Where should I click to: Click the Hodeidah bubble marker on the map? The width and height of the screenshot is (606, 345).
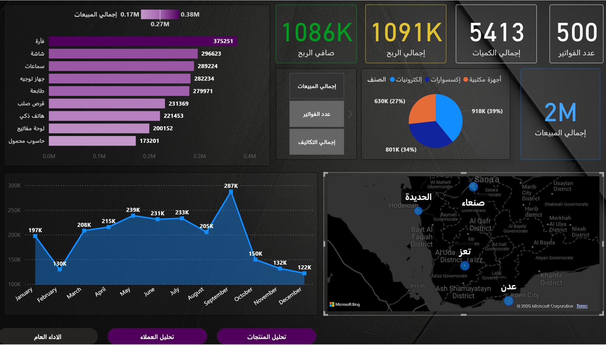pos(418,211)
